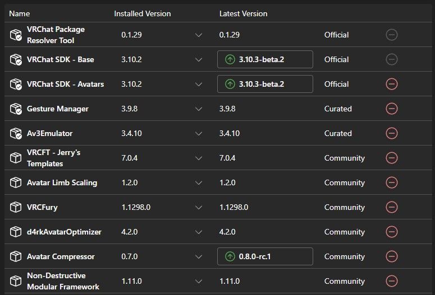Click the Official label for VRChat SDK - Avatars
This screenshot has height=295, width=435.
(x=337, y=84)
